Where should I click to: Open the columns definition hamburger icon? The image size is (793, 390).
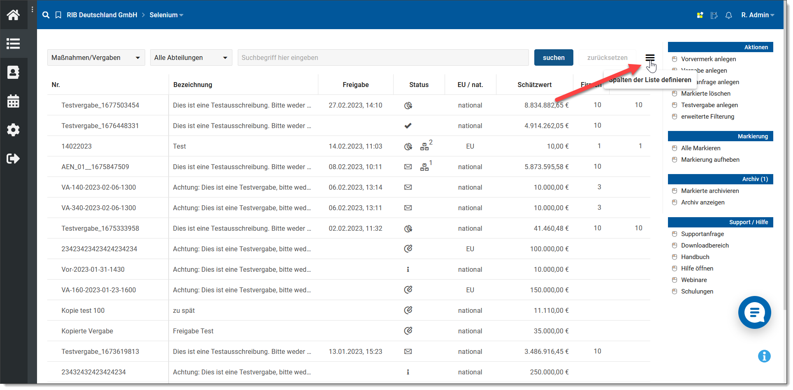tap(650, 57)
